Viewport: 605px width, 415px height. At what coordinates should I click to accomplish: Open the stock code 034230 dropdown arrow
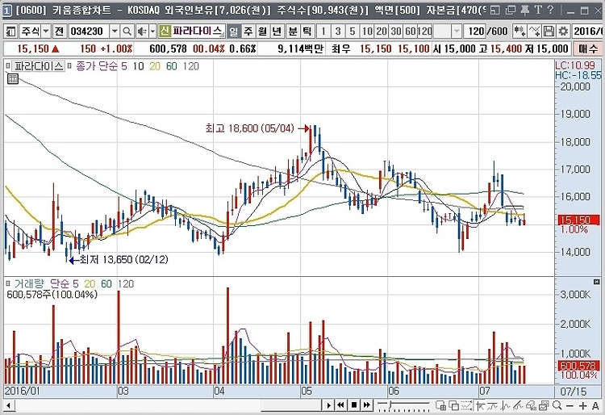coord(115,31)
